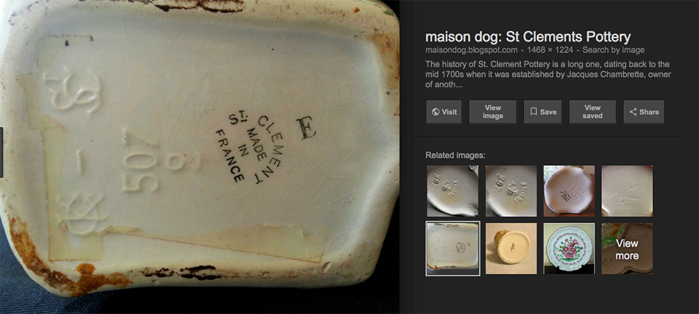Click the share icon on Share button
699x314 pixels.
[x=633, y=112]
